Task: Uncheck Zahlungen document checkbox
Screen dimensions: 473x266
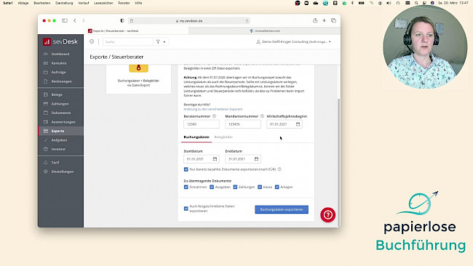Action: 235,187
